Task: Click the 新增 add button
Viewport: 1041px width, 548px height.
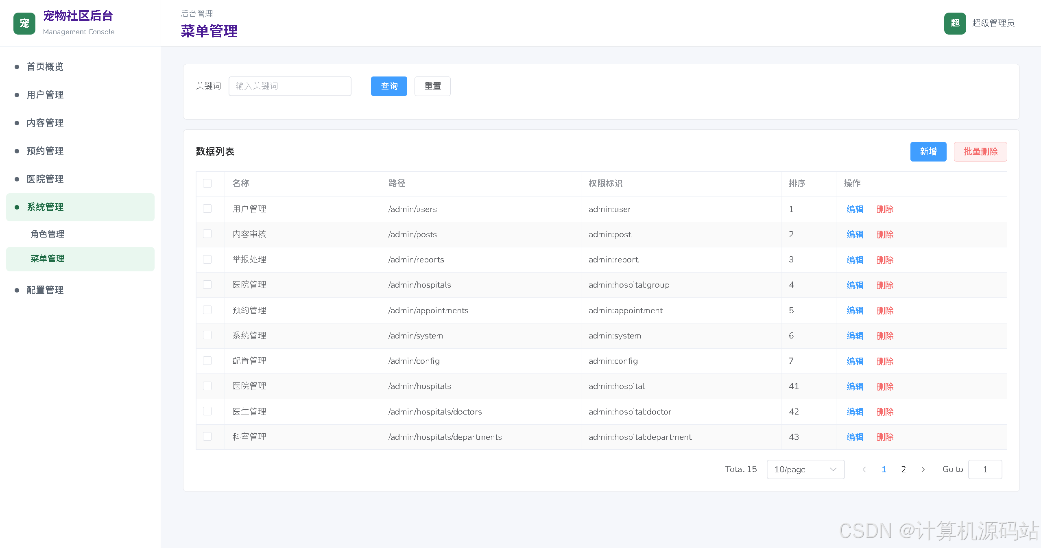Action: [928, 152]
